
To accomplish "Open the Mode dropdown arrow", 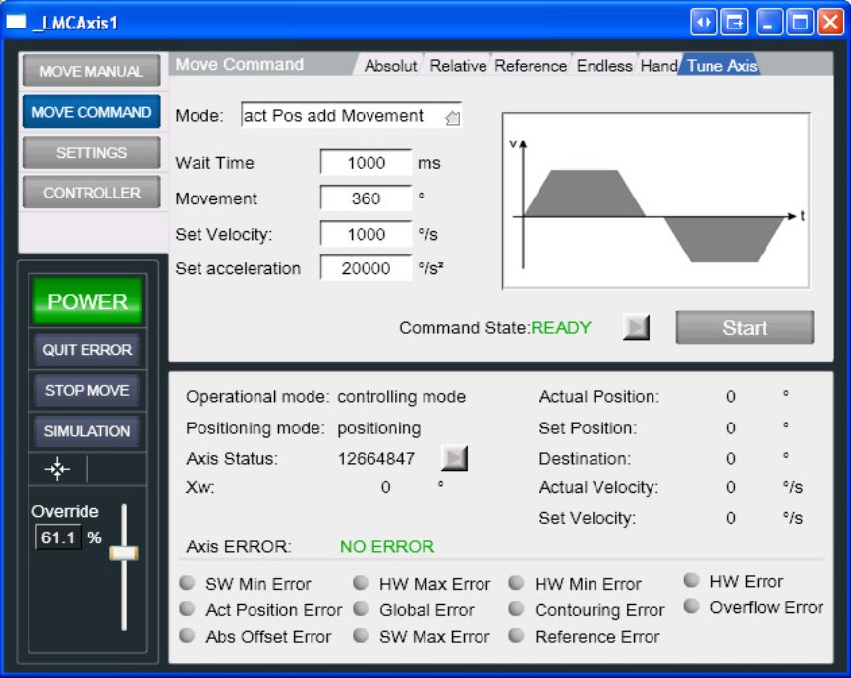I will click(452, 117).
